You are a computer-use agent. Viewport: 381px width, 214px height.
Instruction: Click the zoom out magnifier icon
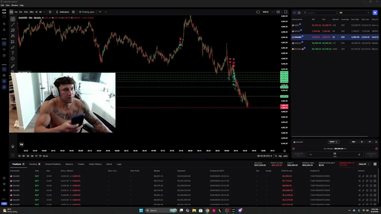[x=4, y=30]
